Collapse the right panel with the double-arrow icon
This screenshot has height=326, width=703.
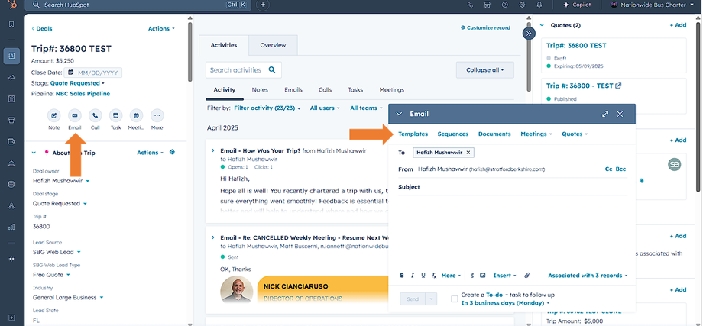[x=529, y=33]
